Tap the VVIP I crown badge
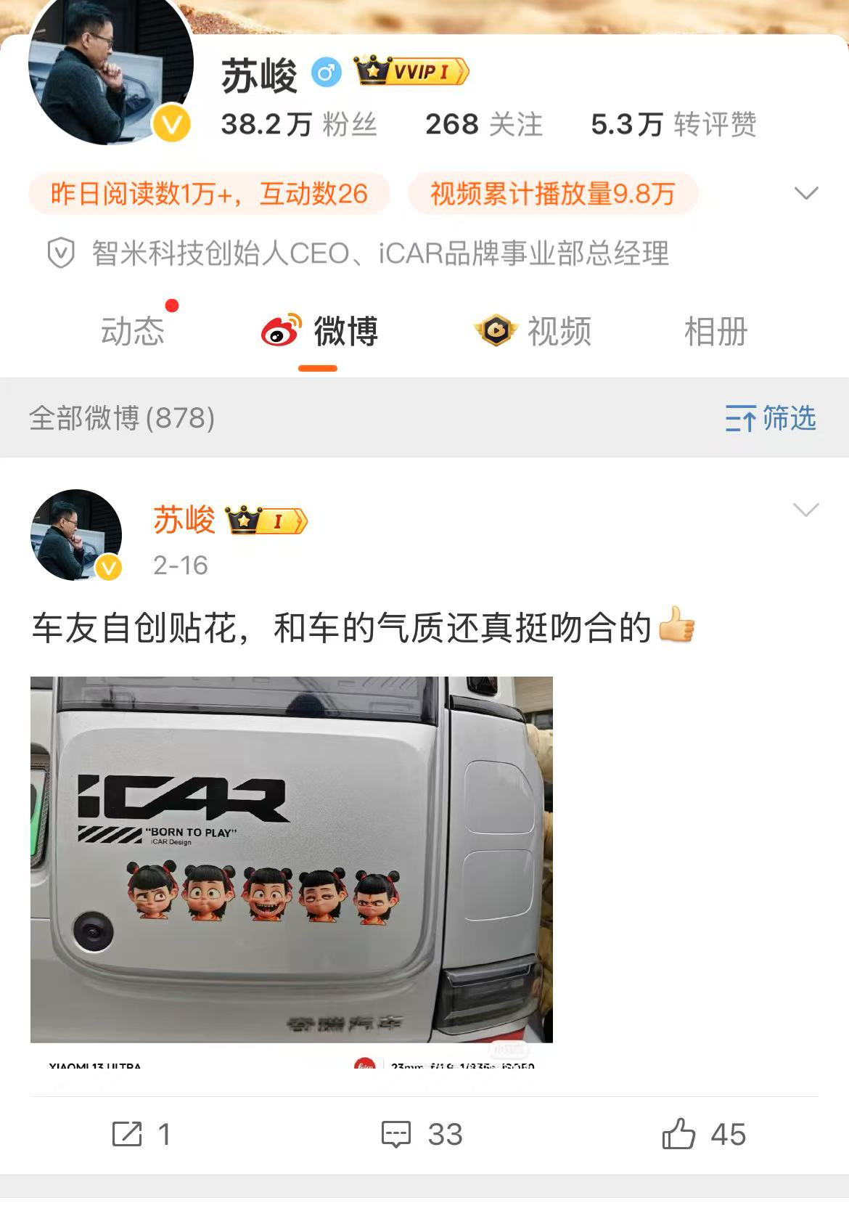The image size is (849, 1208). coord(411,72)
